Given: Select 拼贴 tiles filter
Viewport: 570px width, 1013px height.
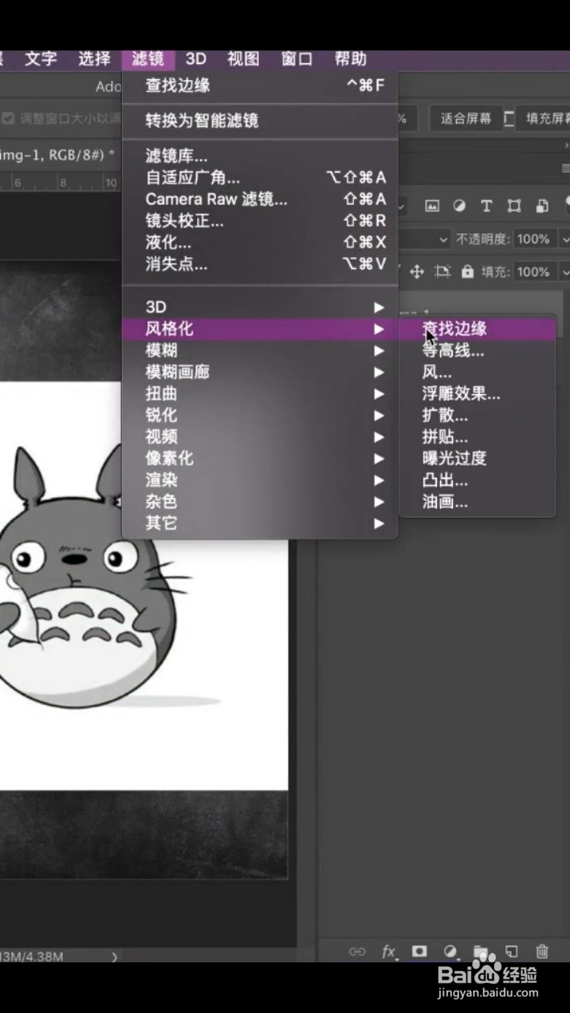Looking at the screenshot, I should (x=477, y=437).
